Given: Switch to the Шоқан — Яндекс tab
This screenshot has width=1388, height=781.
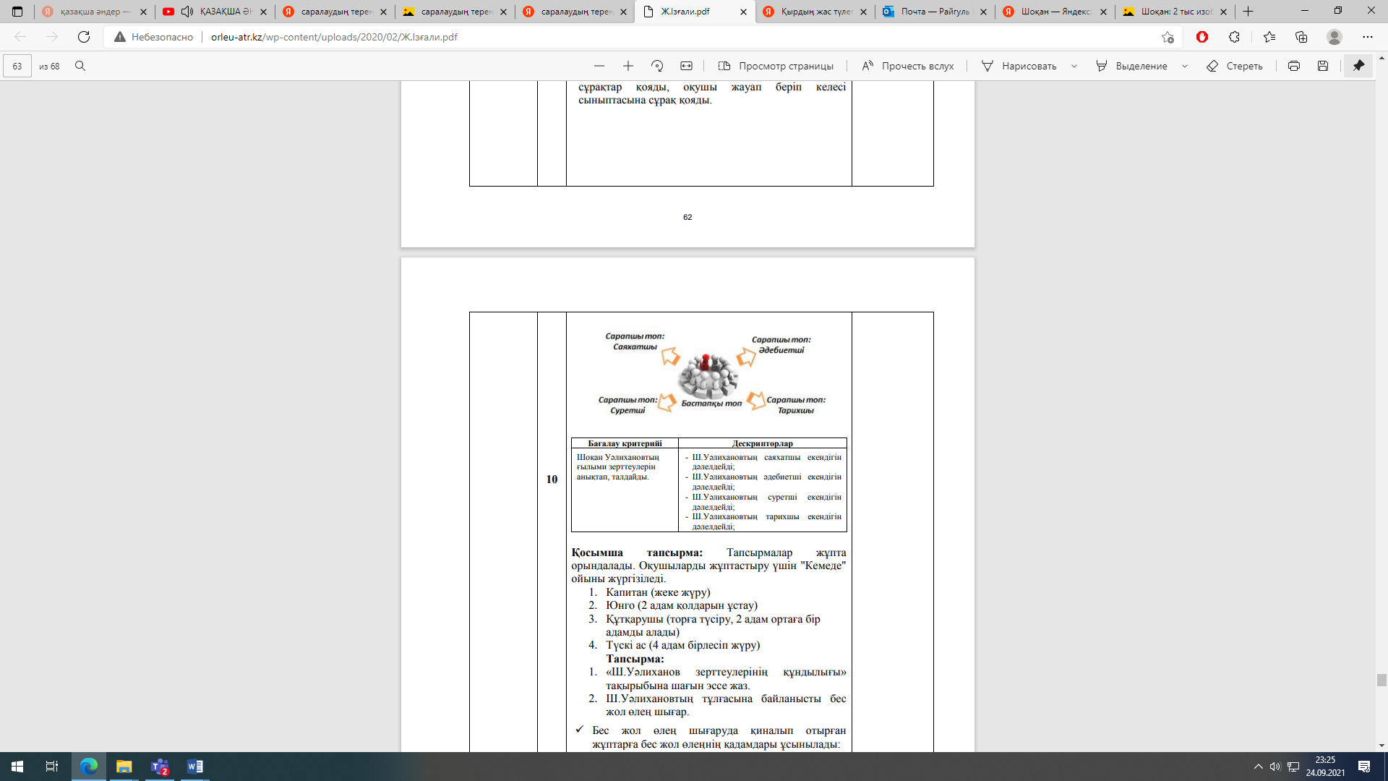Looking at the screenshot, I should click(x=1055, y=12).
